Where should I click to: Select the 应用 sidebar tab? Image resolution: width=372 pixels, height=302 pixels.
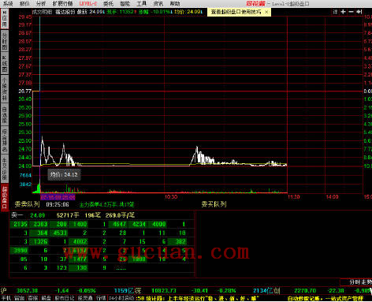pos(5,18)
